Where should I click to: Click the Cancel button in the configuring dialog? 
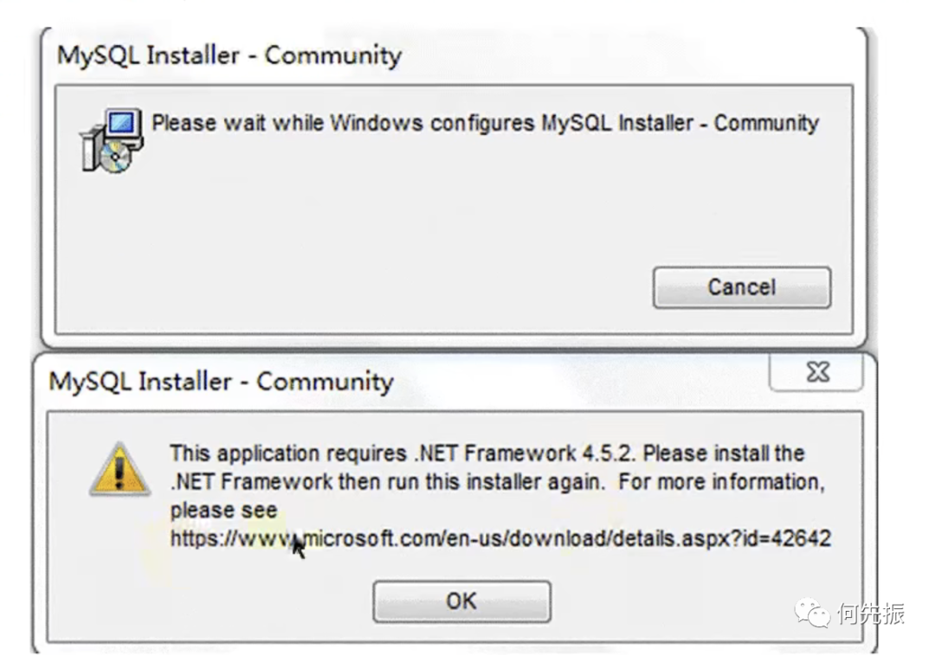742,287
